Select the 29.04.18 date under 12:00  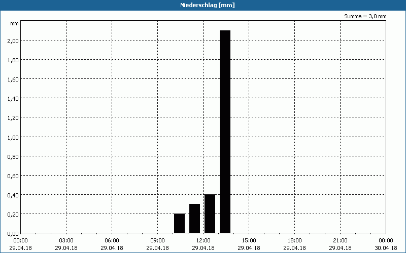(204, 248)
